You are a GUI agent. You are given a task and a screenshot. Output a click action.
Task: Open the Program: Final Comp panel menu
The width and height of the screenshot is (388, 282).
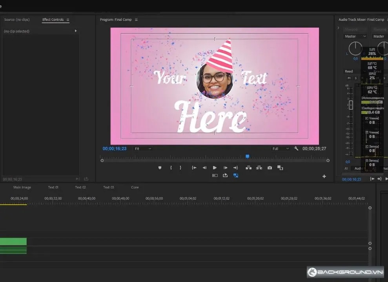click(x=136, y=20)
